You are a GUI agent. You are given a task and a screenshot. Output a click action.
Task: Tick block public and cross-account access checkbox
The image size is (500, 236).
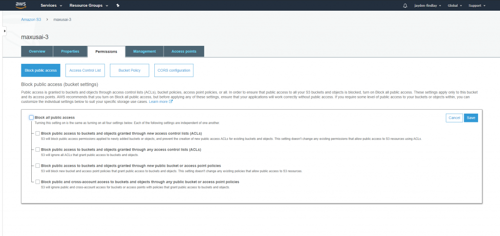38,182
